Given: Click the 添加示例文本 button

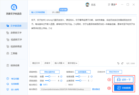Looking at the screenshot, I should [114, 72].
